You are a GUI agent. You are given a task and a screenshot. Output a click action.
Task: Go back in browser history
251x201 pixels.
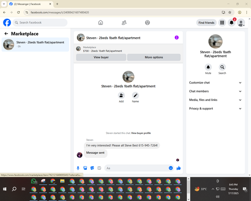click(5, 13)
